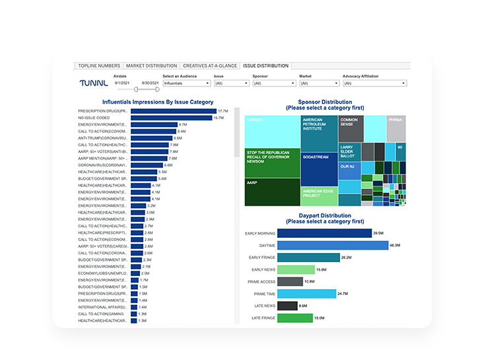Image resolution: width=484 pixels, height=363 pixels.
Task: Select the Late News 8.6M bar
Action: 287,306
